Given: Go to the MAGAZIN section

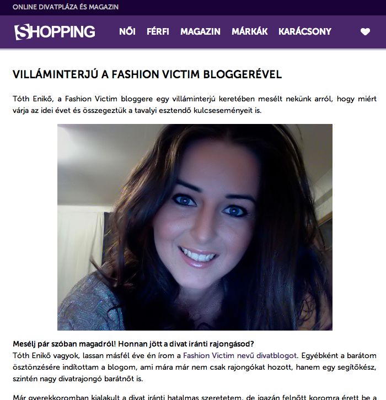Looking at the screenshot, I should point(200,31).
